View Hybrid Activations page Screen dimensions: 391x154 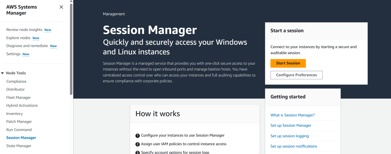coord(22,105)
